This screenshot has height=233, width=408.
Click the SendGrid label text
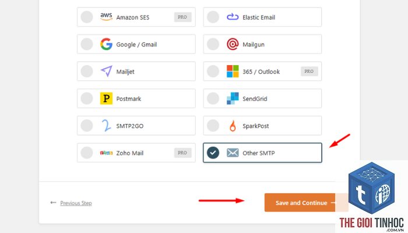coord(255,99)
